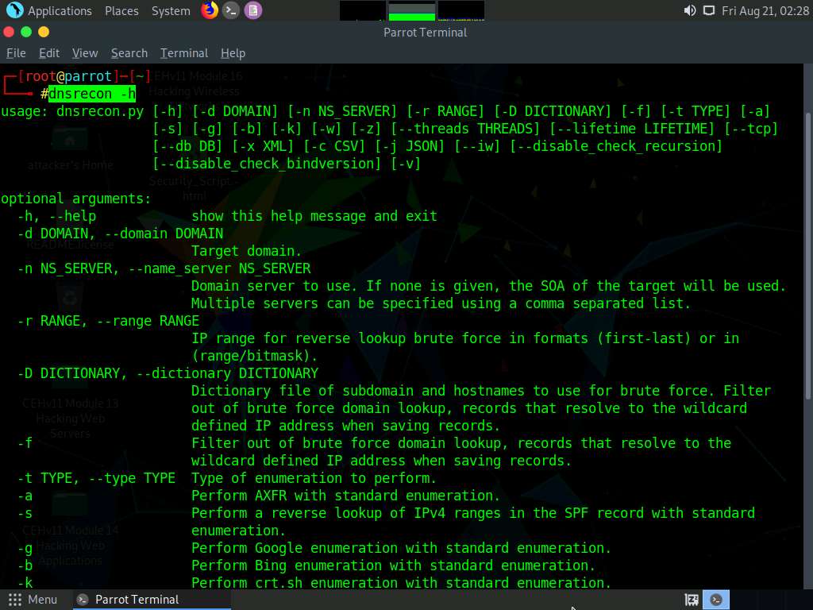The image size is (813, 610).
Task: Click the 'Parrot Terminal' window title
Action: pyautogui.click(x=426, y=33)
